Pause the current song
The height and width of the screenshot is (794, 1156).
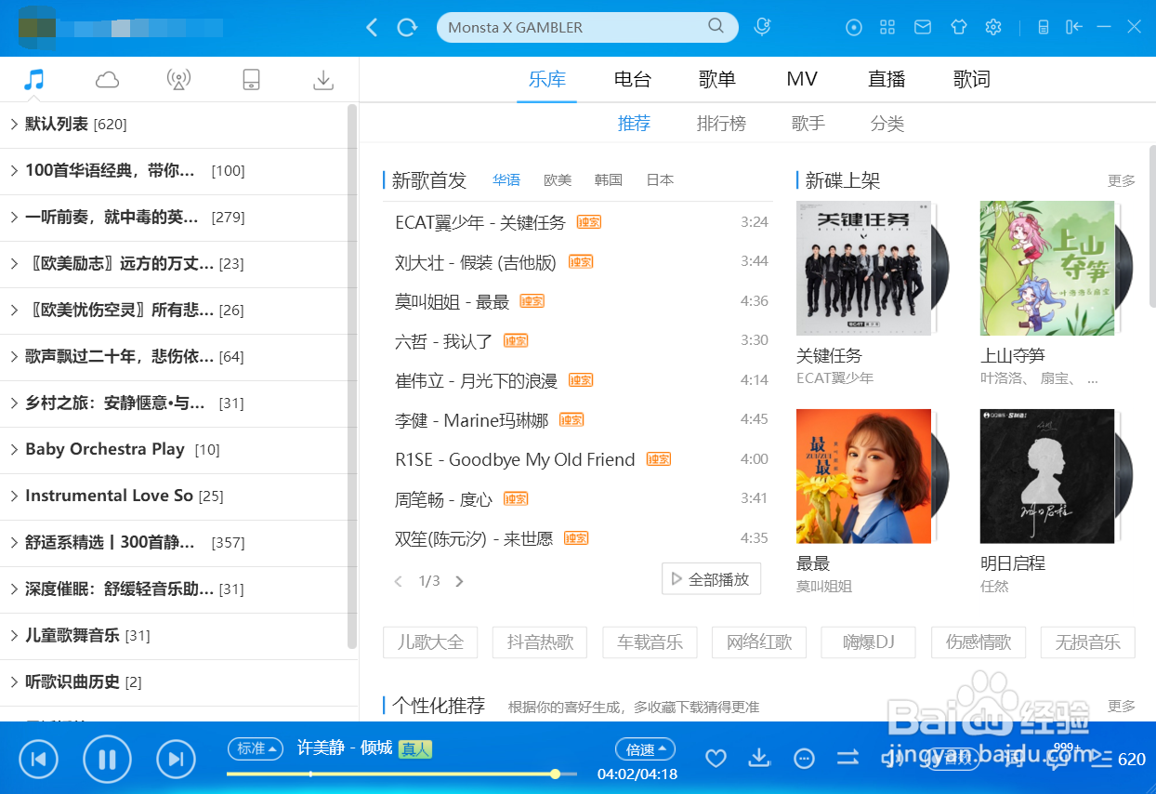tap(107, 759)
